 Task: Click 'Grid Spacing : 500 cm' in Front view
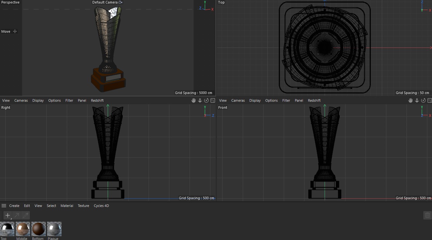click(413, 198)
